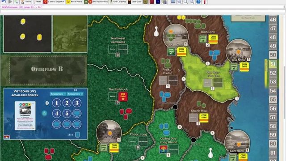286x161 pixels.
Task: Click the Control Snapshot toolbar button
Action: (54, 2)
